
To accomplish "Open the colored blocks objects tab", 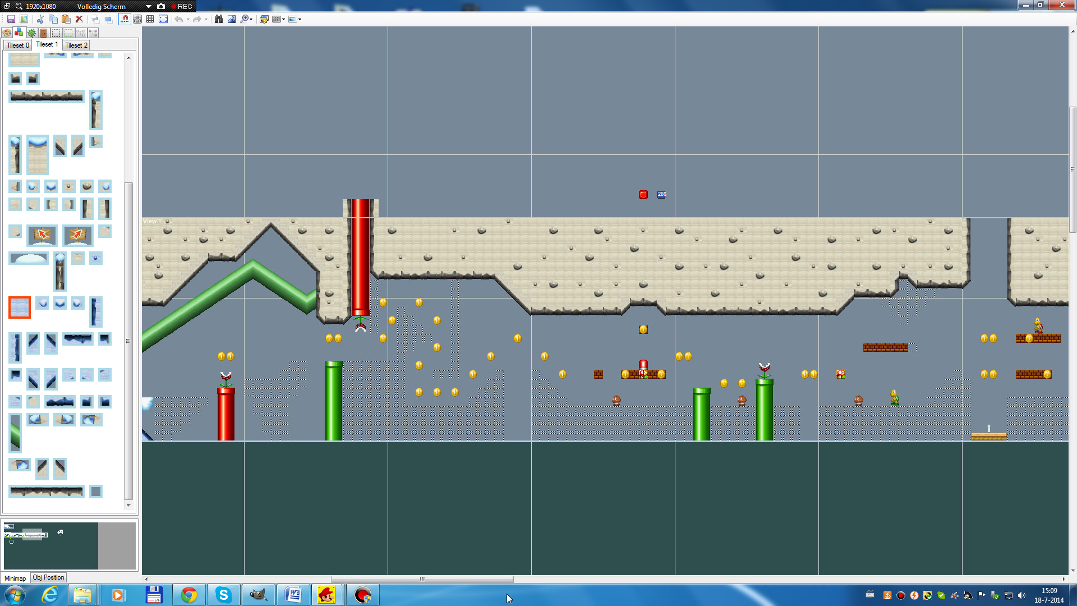I will point(19,33).
